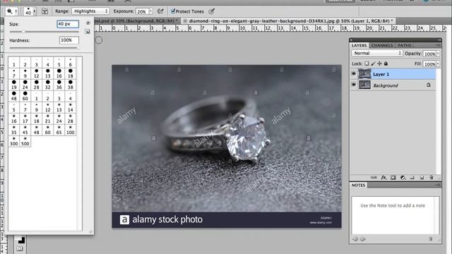Add a layer style with fx button

click(383, 177)
